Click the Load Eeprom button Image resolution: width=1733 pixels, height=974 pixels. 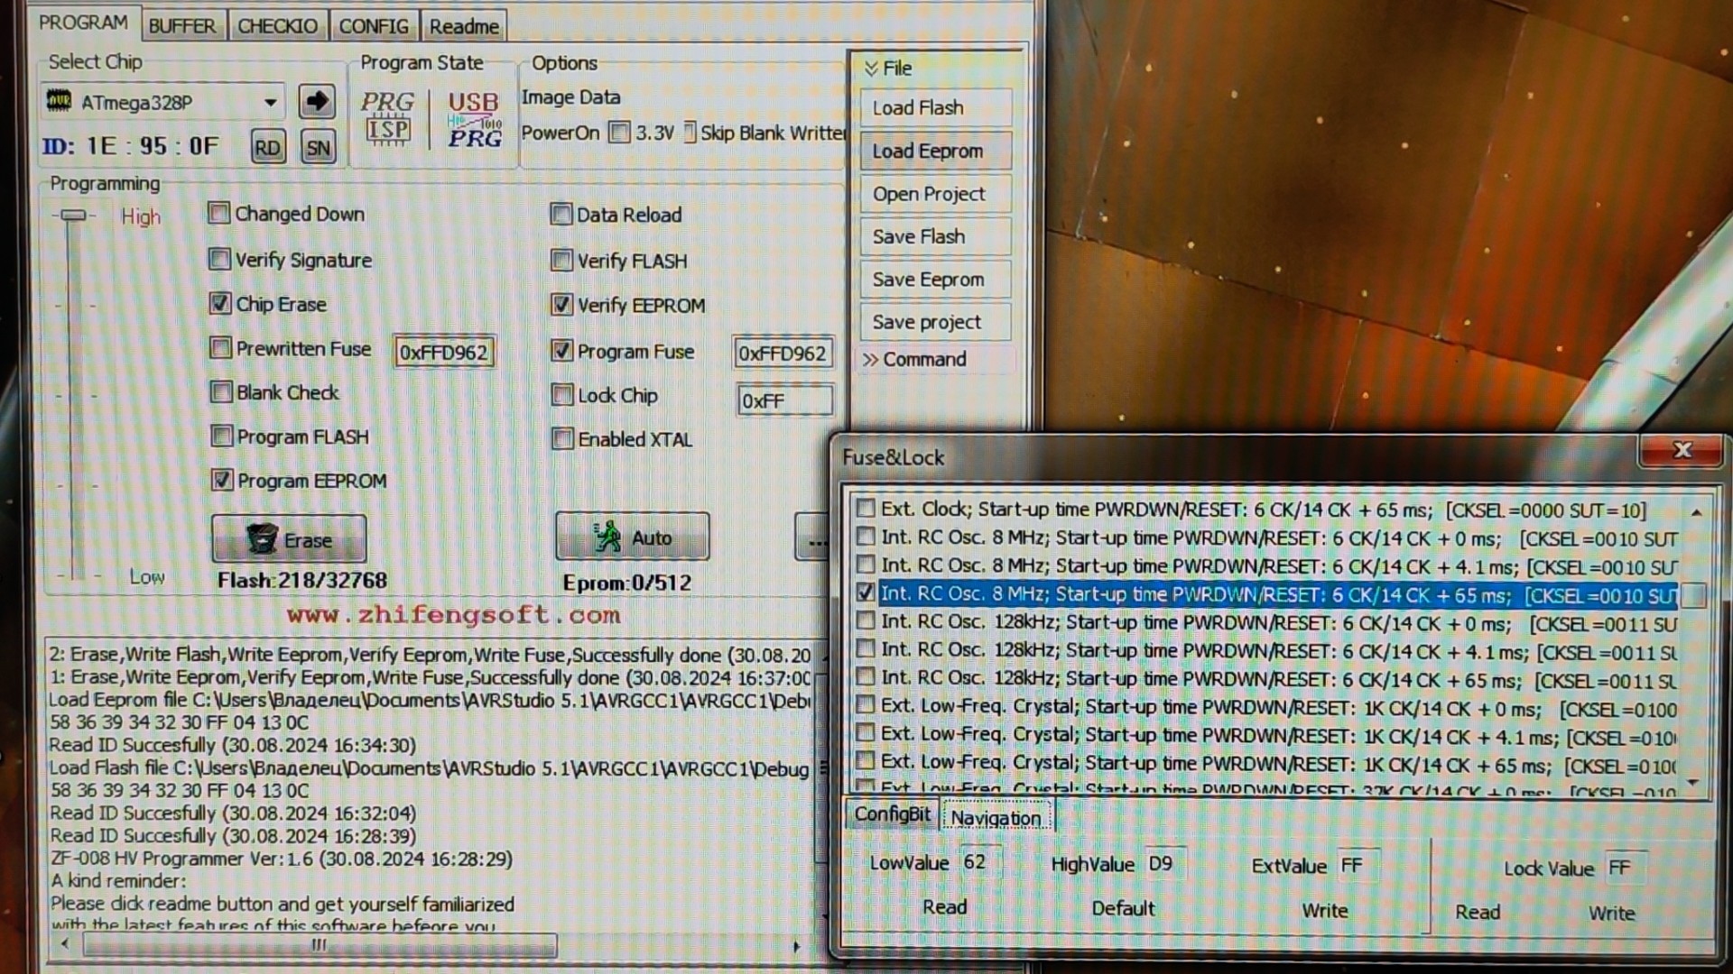(935, 151)
